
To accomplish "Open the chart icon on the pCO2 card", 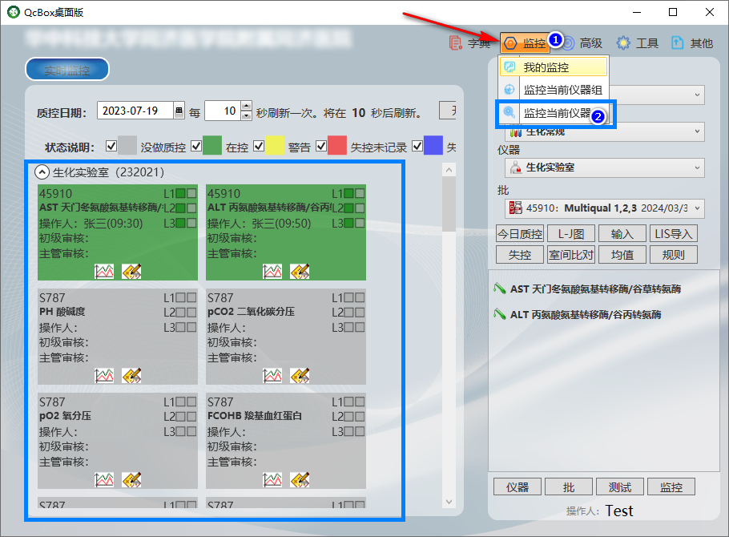I will (x=272, y=376).
